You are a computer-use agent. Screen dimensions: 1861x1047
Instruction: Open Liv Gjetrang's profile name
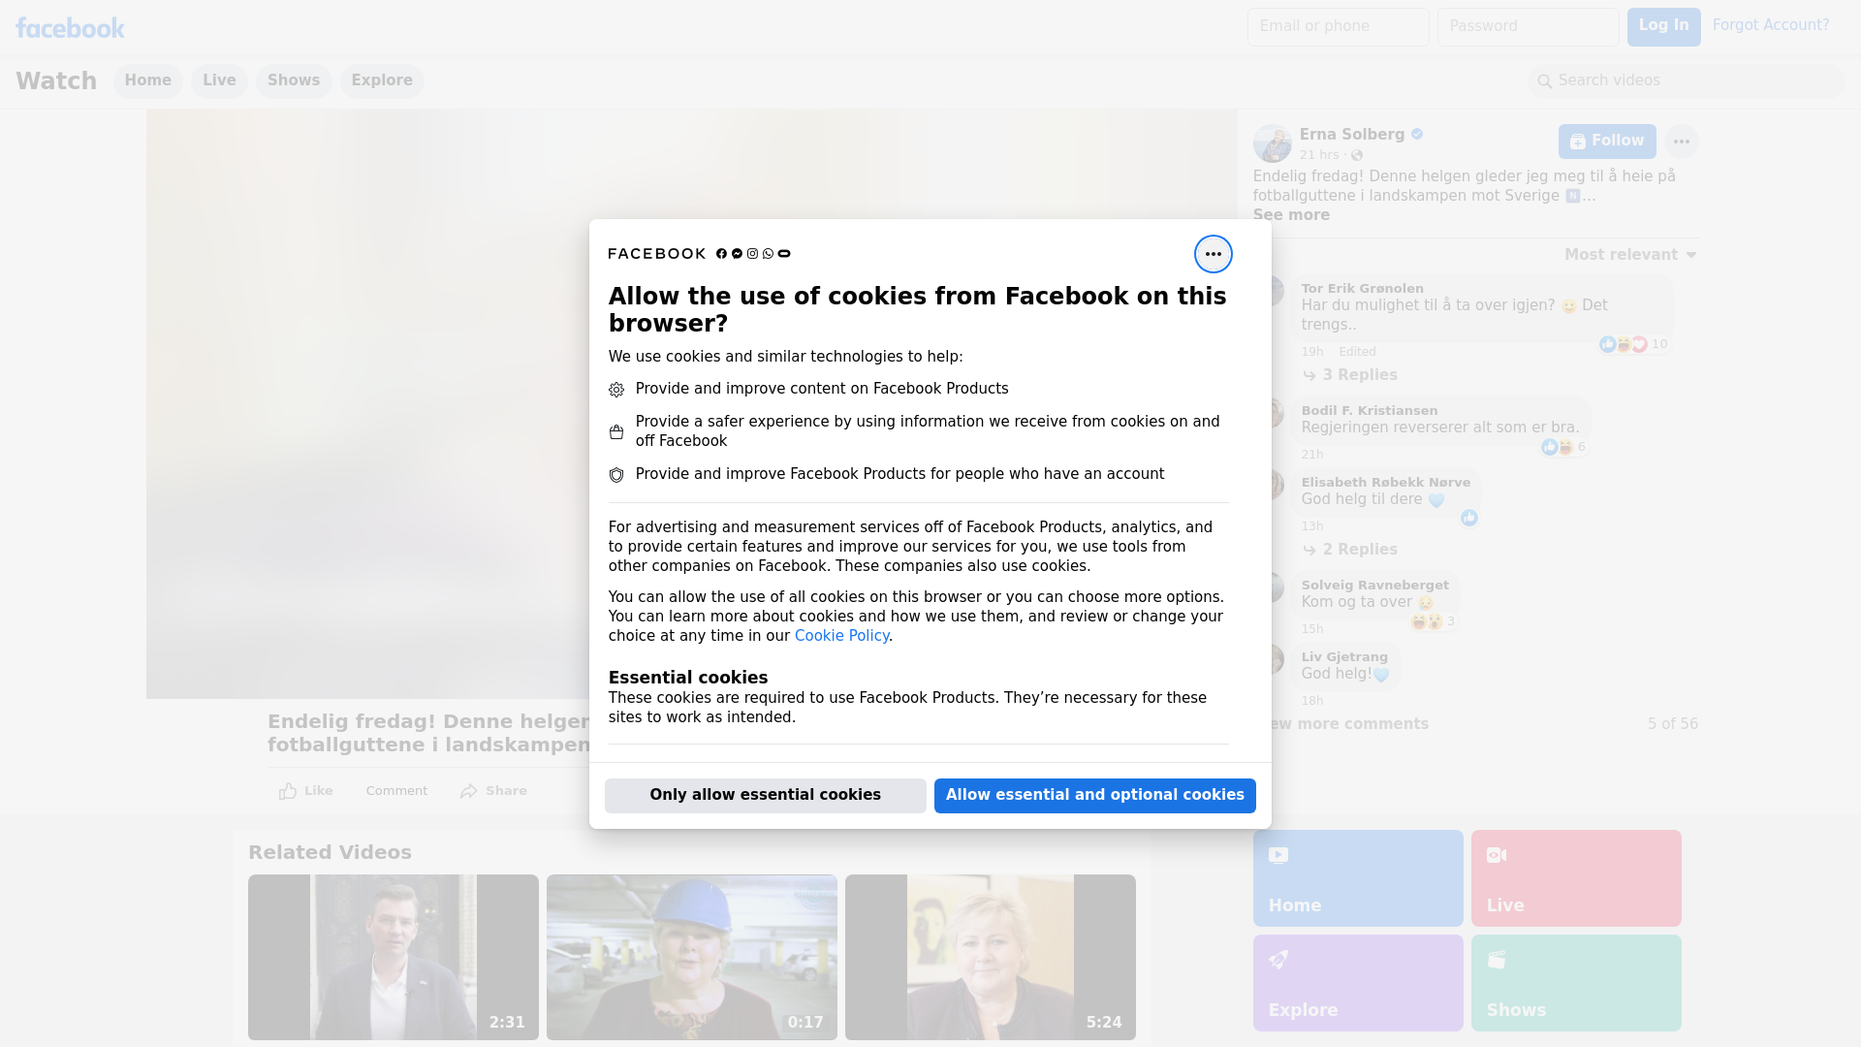pyautogui.click(x=1344, y=657)
